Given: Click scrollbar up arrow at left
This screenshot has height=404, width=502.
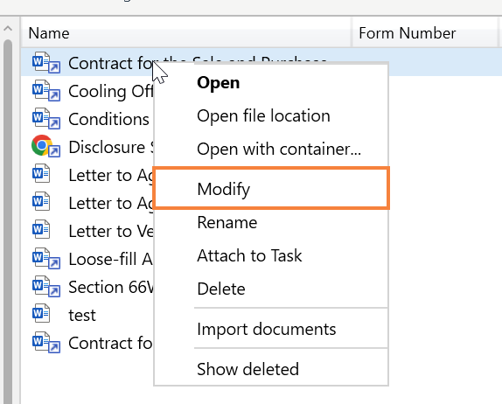Looking at the screenshot, I should click(8, 29).
